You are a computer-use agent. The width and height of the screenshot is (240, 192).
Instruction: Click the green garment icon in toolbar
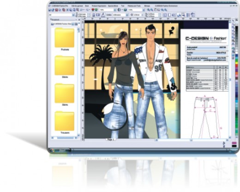96,10
